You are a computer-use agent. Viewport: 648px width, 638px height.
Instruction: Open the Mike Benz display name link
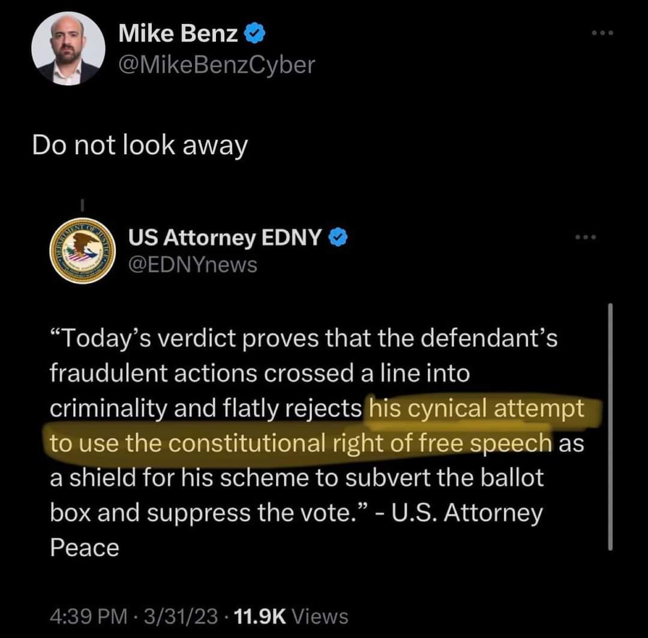178,35
